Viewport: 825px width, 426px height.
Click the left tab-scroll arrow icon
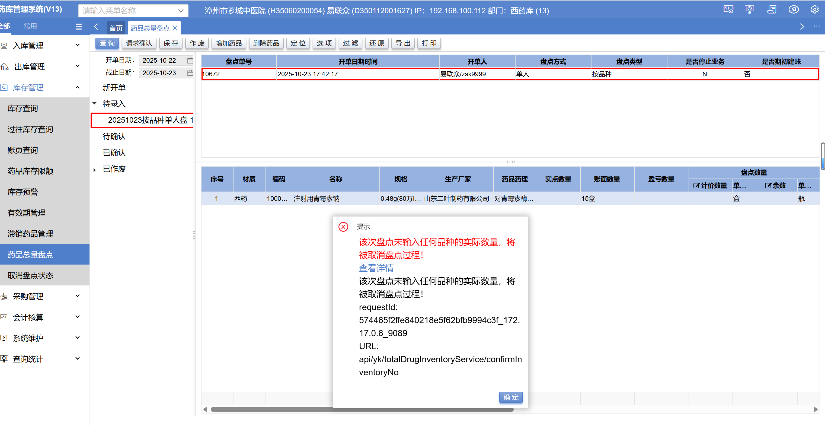[x=96, y=27]
